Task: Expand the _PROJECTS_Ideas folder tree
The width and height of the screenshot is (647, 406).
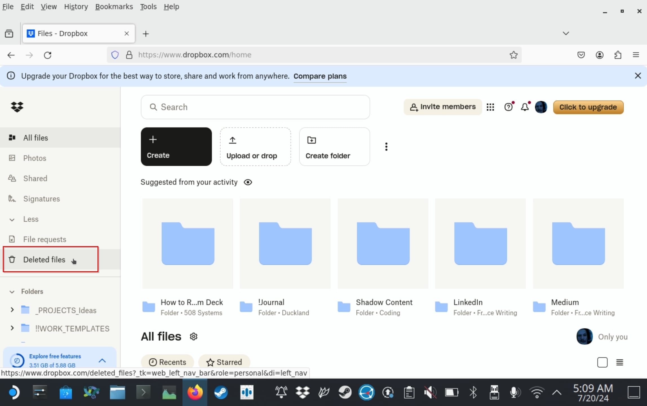Action: [12, 310]
